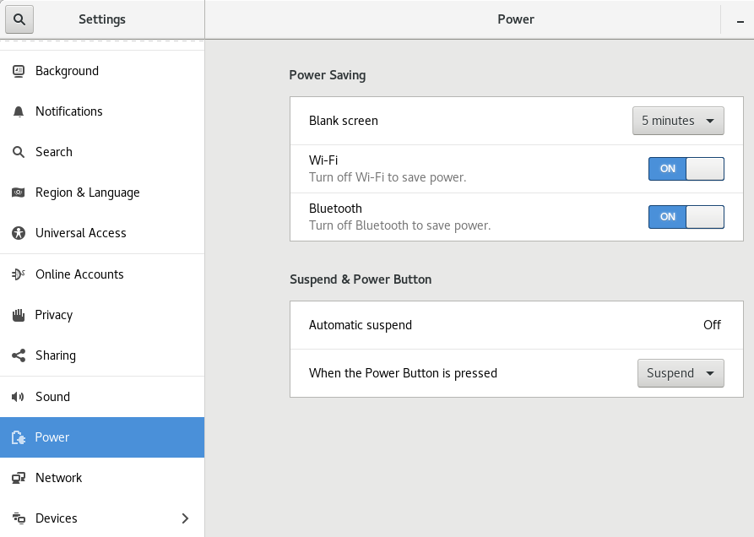The height and width of the screenshot is (537, 754).
Task: Click the Network computers icon
Action: click(19, 478)
